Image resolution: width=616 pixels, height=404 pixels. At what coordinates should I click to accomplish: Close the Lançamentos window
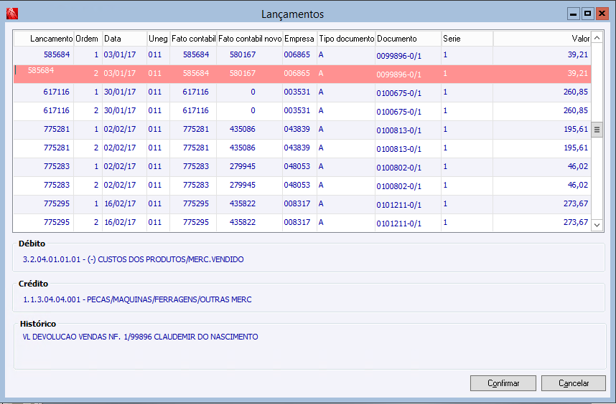tap(602, 14)
